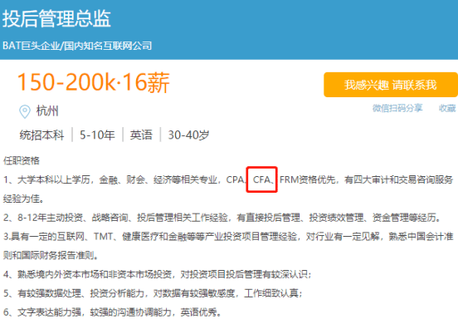Click the 收藏 link

447,108
